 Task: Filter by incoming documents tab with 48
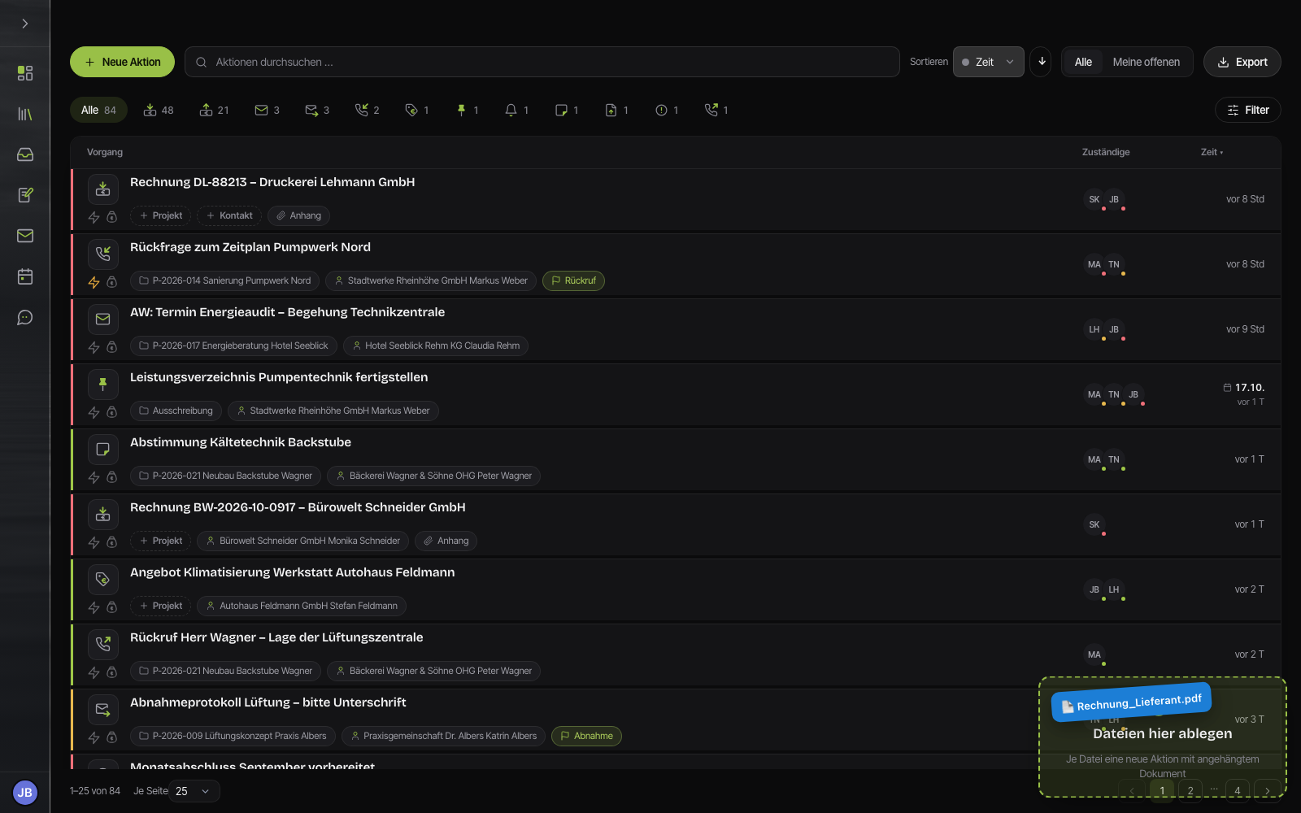[x=159, y=110]
